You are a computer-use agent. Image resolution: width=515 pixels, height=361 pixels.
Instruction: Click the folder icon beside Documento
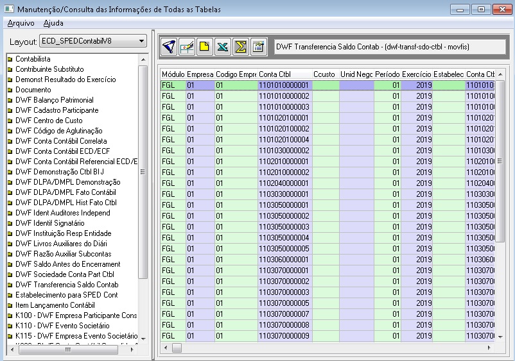(x=10, y=90)
